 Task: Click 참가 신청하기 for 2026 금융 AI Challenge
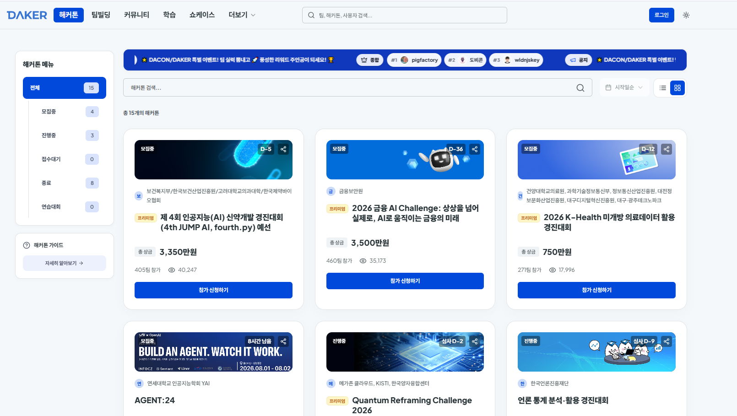(405, 281)
